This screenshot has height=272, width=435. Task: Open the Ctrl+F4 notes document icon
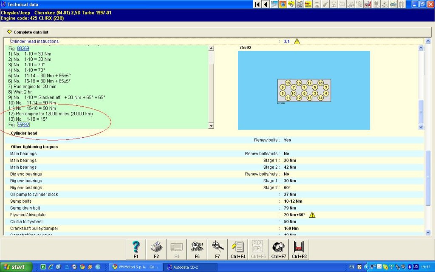click(238, 249)
